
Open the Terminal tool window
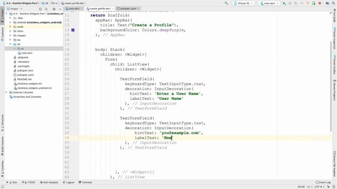pyautogui.click(x=85, y=182)
